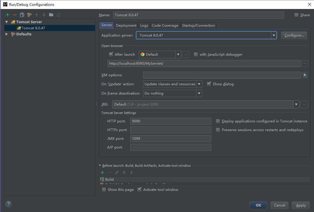Viewport: 314px width, 212px height.
Task: Move before launch task down
Action: pyautogui.click(x=131, y=173)
